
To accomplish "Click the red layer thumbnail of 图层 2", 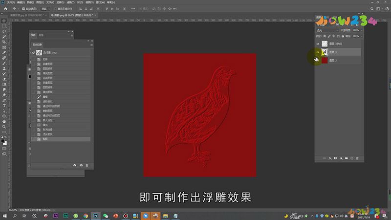I will 325,60.
